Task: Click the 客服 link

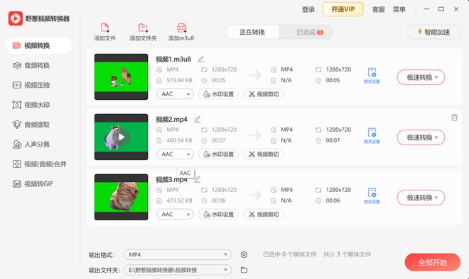Action: coord(378,9)
